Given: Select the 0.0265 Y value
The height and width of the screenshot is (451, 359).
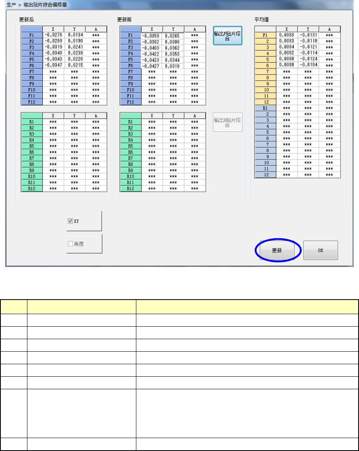Looking at the screenshot, I should pos(173,36).
